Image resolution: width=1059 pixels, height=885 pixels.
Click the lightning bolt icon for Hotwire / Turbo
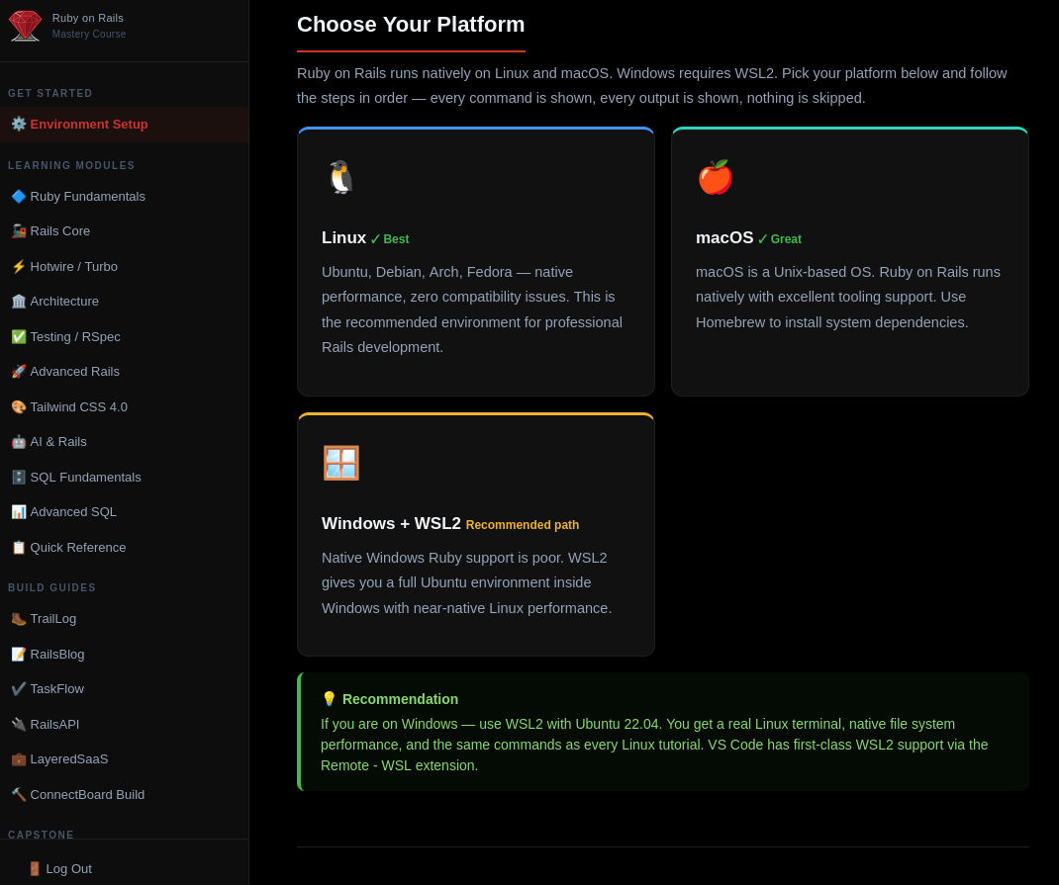point(19,266)
